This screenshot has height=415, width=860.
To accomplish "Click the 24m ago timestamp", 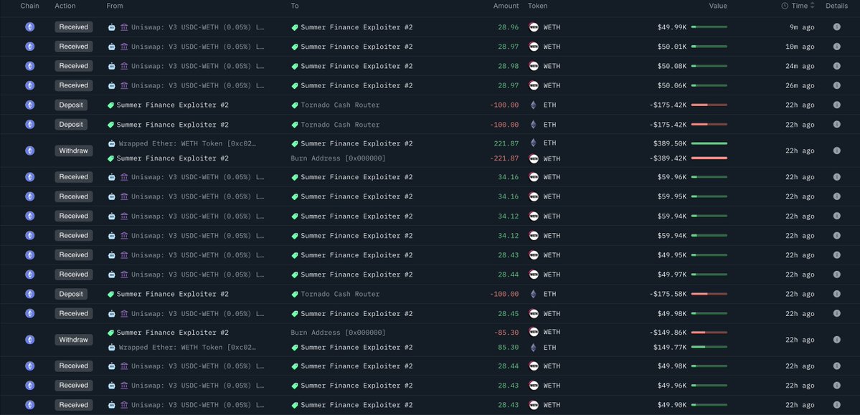I will click(800, 66).
